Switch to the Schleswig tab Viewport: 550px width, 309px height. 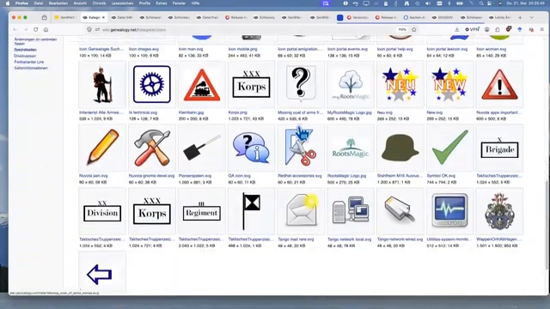tap(264, 17)
